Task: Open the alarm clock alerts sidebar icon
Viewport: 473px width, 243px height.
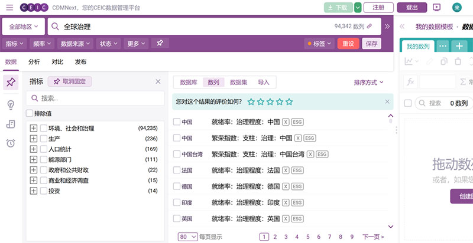Action: click(11, 143)
